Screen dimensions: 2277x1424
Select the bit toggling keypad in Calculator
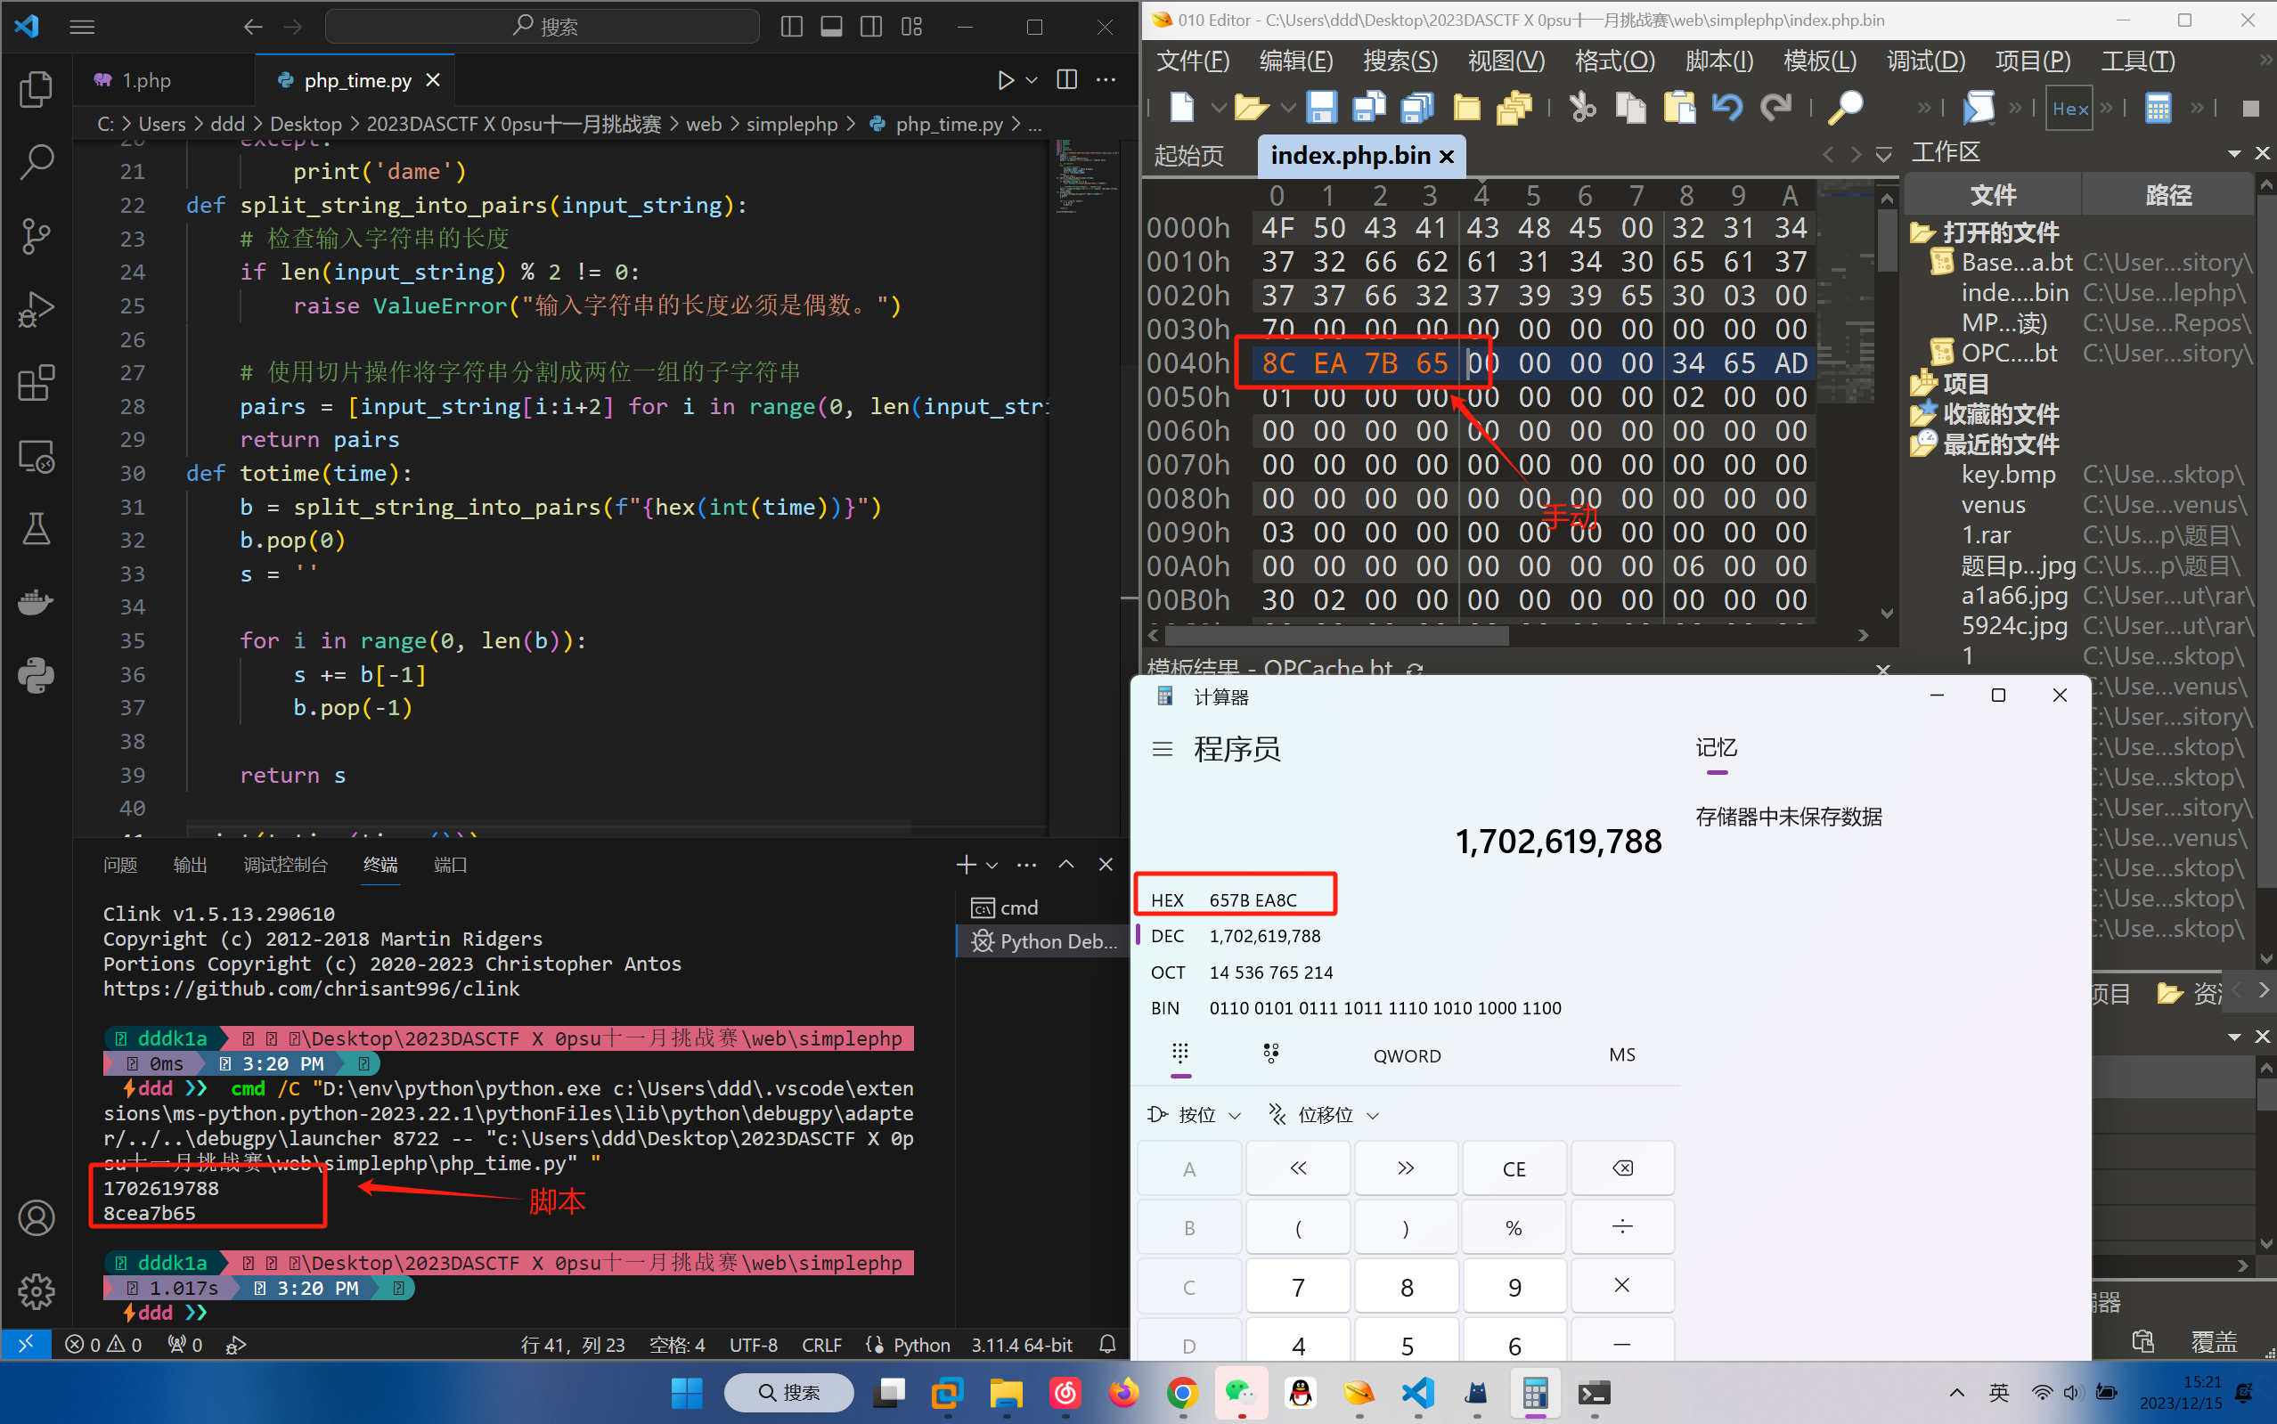[x=1271, y=1054]
